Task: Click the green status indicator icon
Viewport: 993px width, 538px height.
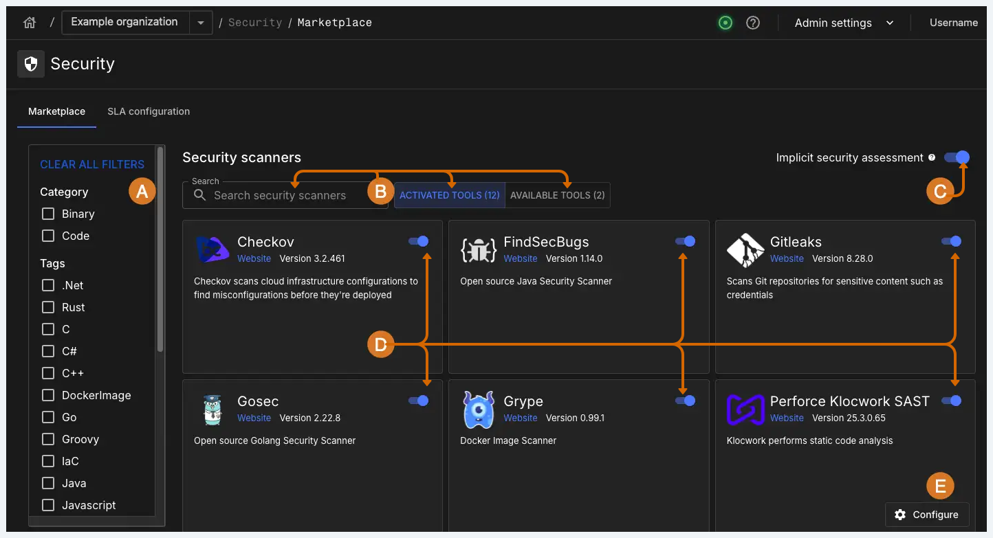Action: click(725, 23)
